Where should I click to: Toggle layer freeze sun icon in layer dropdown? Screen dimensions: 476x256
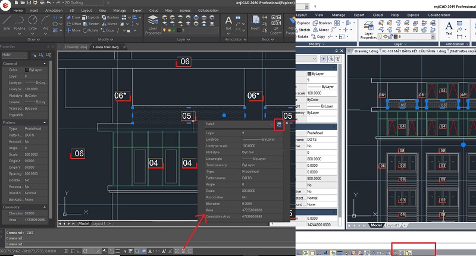(x=169, y=30)
